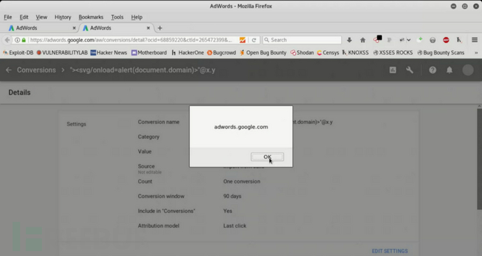Open XSSES ROCKS bookmark
The width and height of the screenshot is (482, 256).
pos(393,53)
